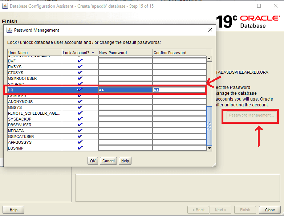284x216 pixels.
Task: Click the Database Configuration Assistant title icon
Action: pos(5,6)
